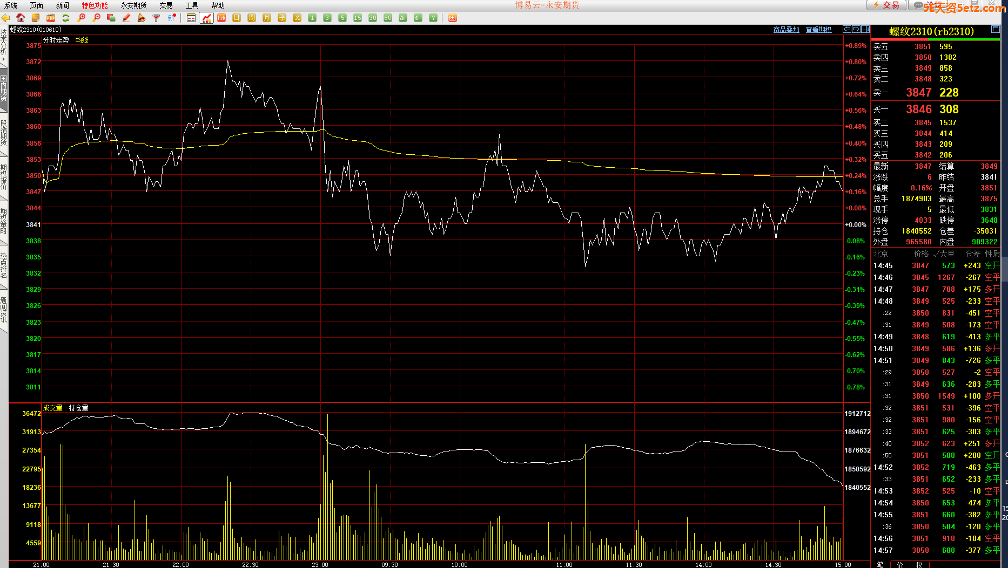Select the 5-minute period icon

342,18
